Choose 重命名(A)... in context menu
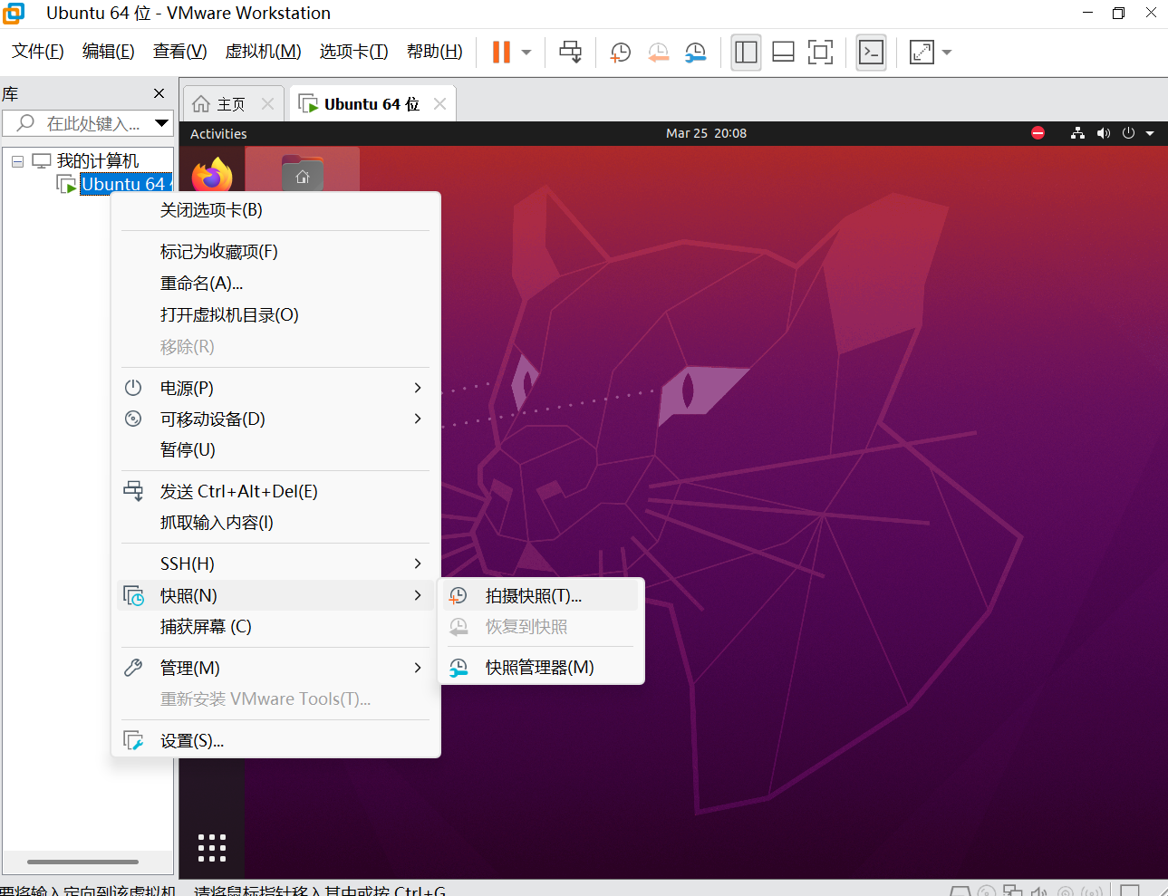This screenshot has height=896, width=1168. pyautogui.click(x=275, y=284)
